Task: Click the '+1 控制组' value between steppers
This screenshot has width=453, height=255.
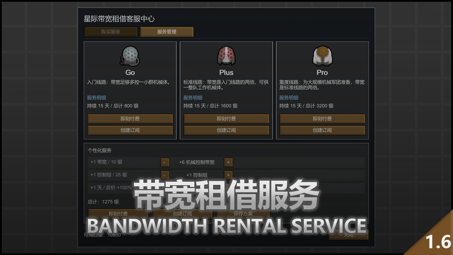Action: point(197,175)
